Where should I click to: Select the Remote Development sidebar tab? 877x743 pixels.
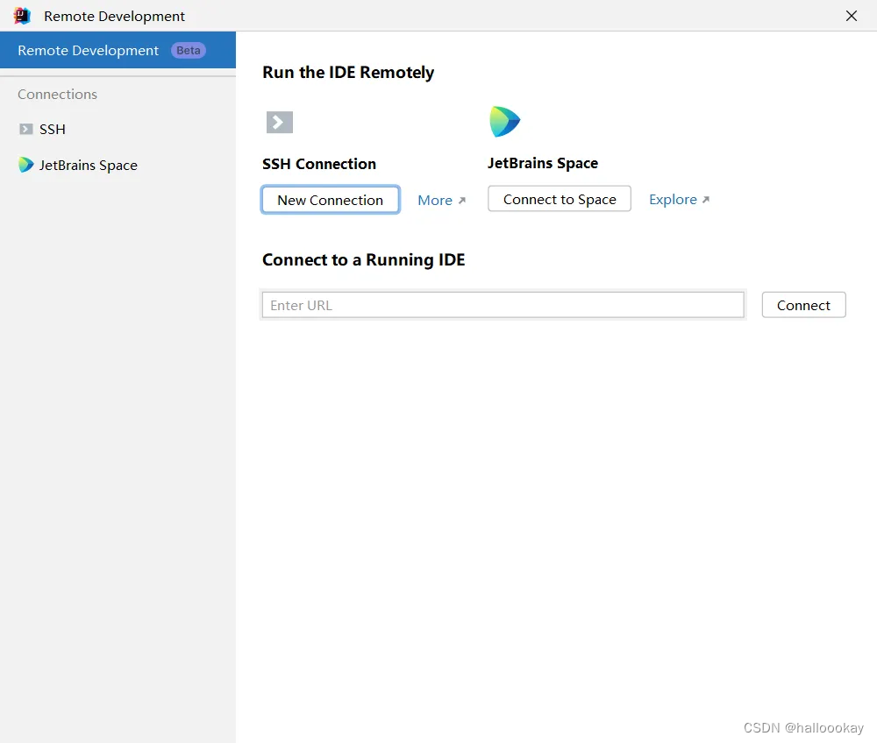[118, 50]
